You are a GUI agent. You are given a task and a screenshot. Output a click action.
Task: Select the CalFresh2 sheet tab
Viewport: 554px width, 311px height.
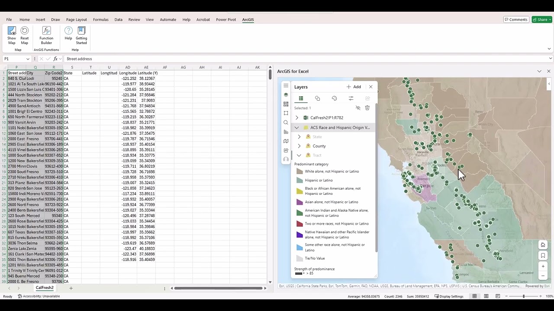(x=45, y=288)
